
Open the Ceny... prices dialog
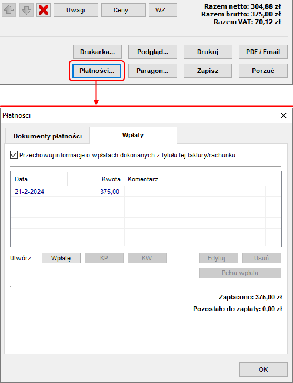coord(123,10)
